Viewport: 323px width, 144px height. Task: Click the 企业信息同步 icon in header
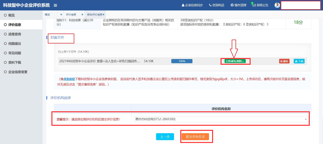(183, 5)
